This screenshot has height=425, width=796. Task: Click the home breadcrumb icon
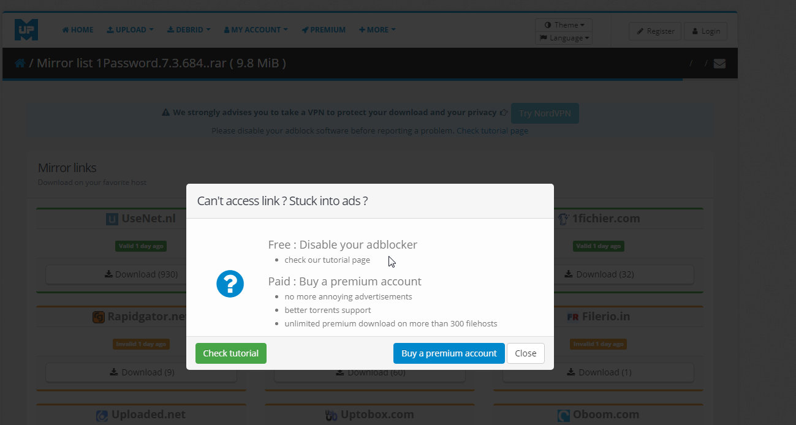tap(20, 63)
